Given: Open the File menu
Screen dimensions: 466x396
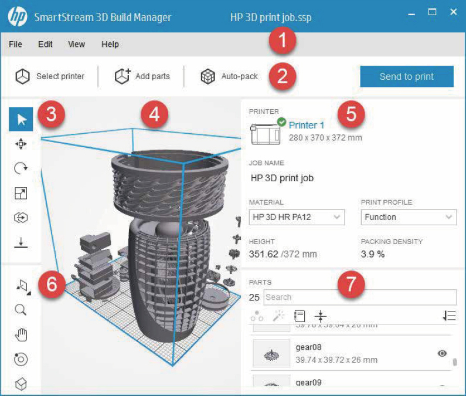Looking at the screenshot, I should [15, 44].
